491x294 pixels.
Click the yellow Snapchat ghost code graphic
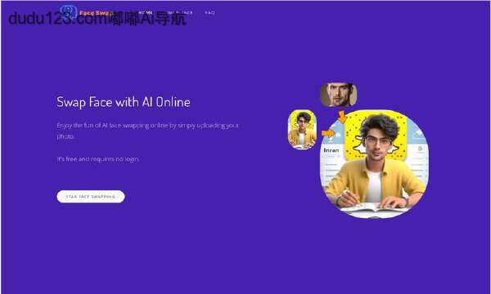pos(375,135)
